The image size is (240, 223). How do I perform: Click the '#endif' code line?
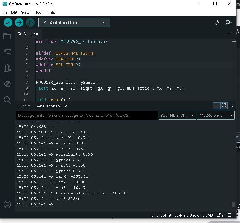pos(43,71)
